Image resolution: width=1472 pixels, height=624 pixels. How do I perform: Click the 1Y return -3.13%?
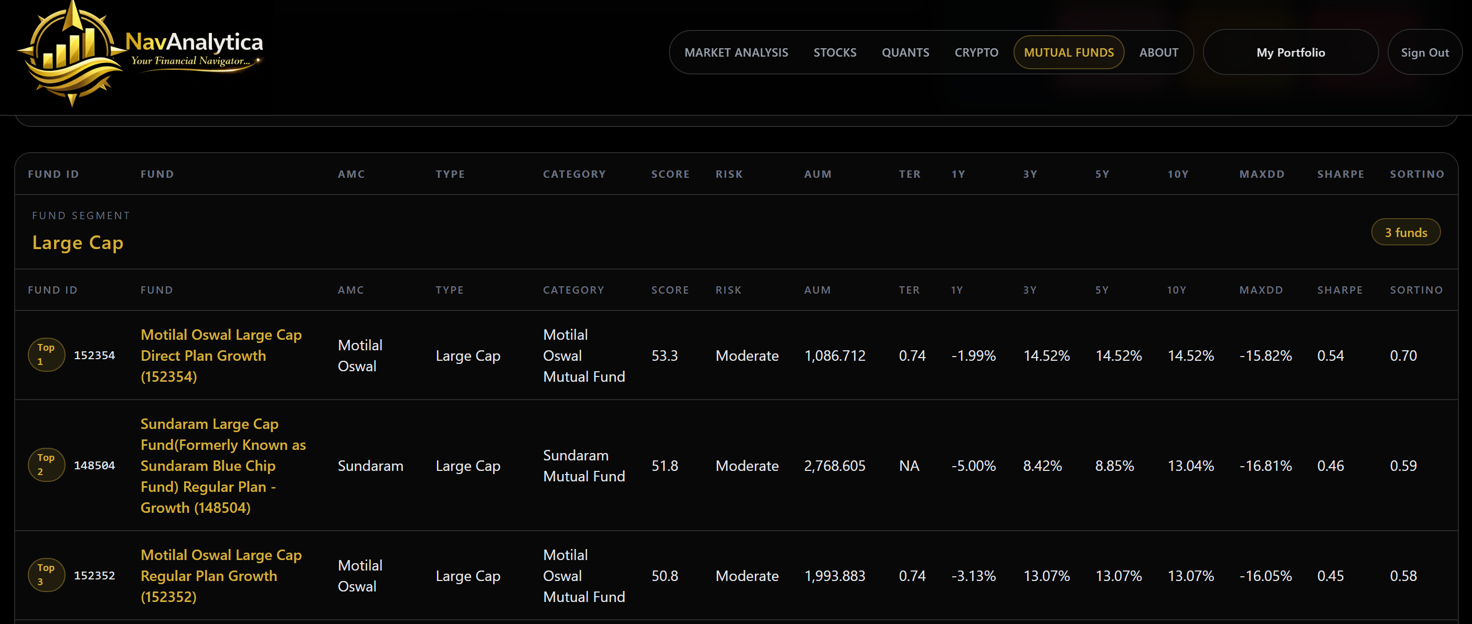pyautogui.click(x=974, y=575)
